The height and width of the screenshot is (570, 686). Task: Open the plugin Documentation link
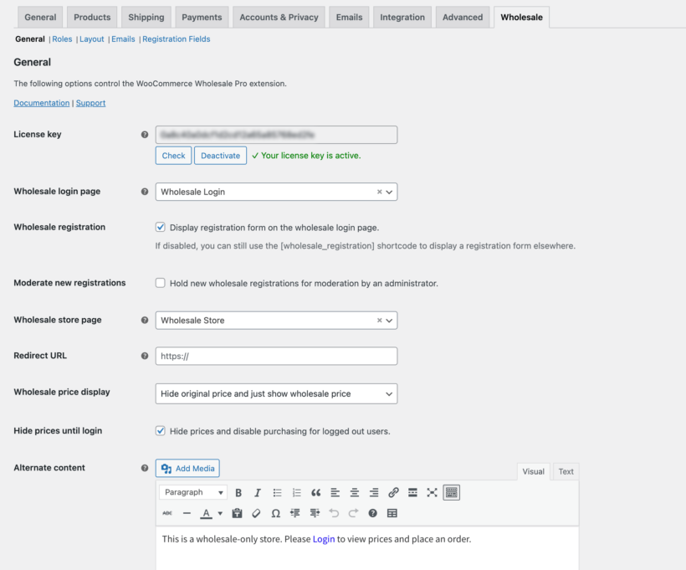pos(41,102)
